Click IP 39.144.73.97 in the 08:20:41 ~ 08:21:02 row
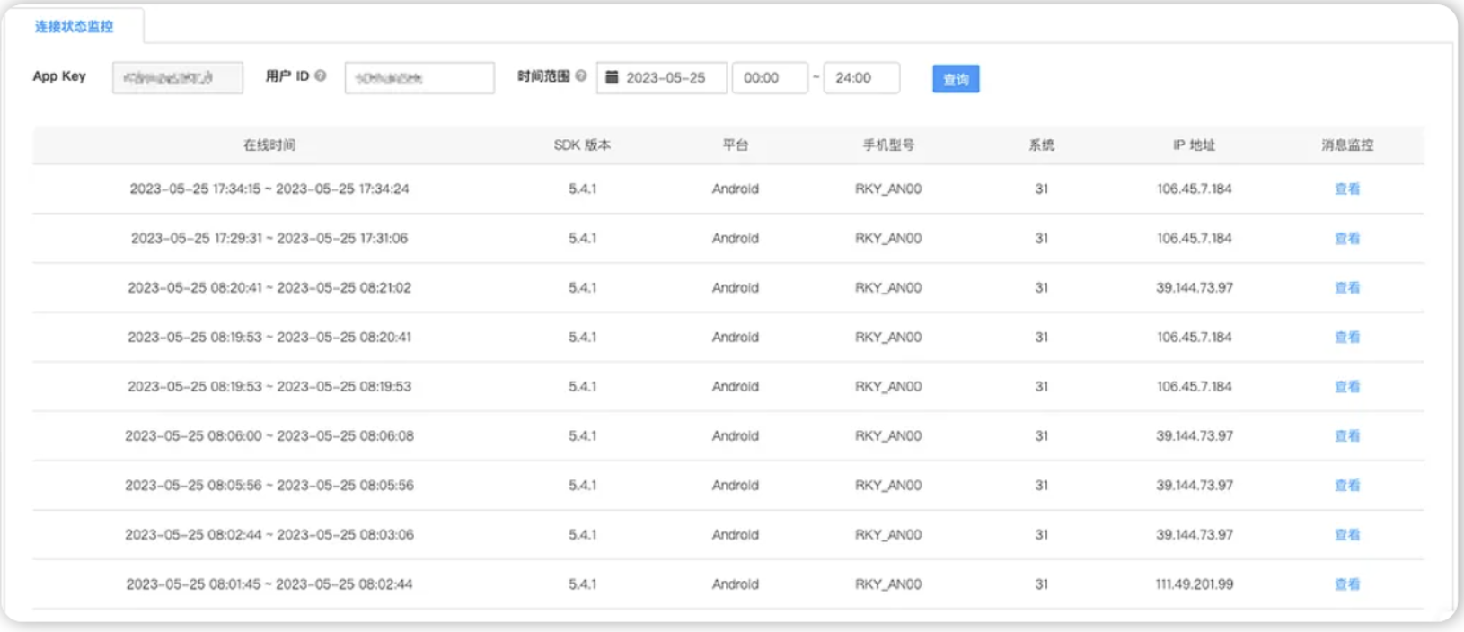This screenshot has height=632, width=1464. point(1195,287)
